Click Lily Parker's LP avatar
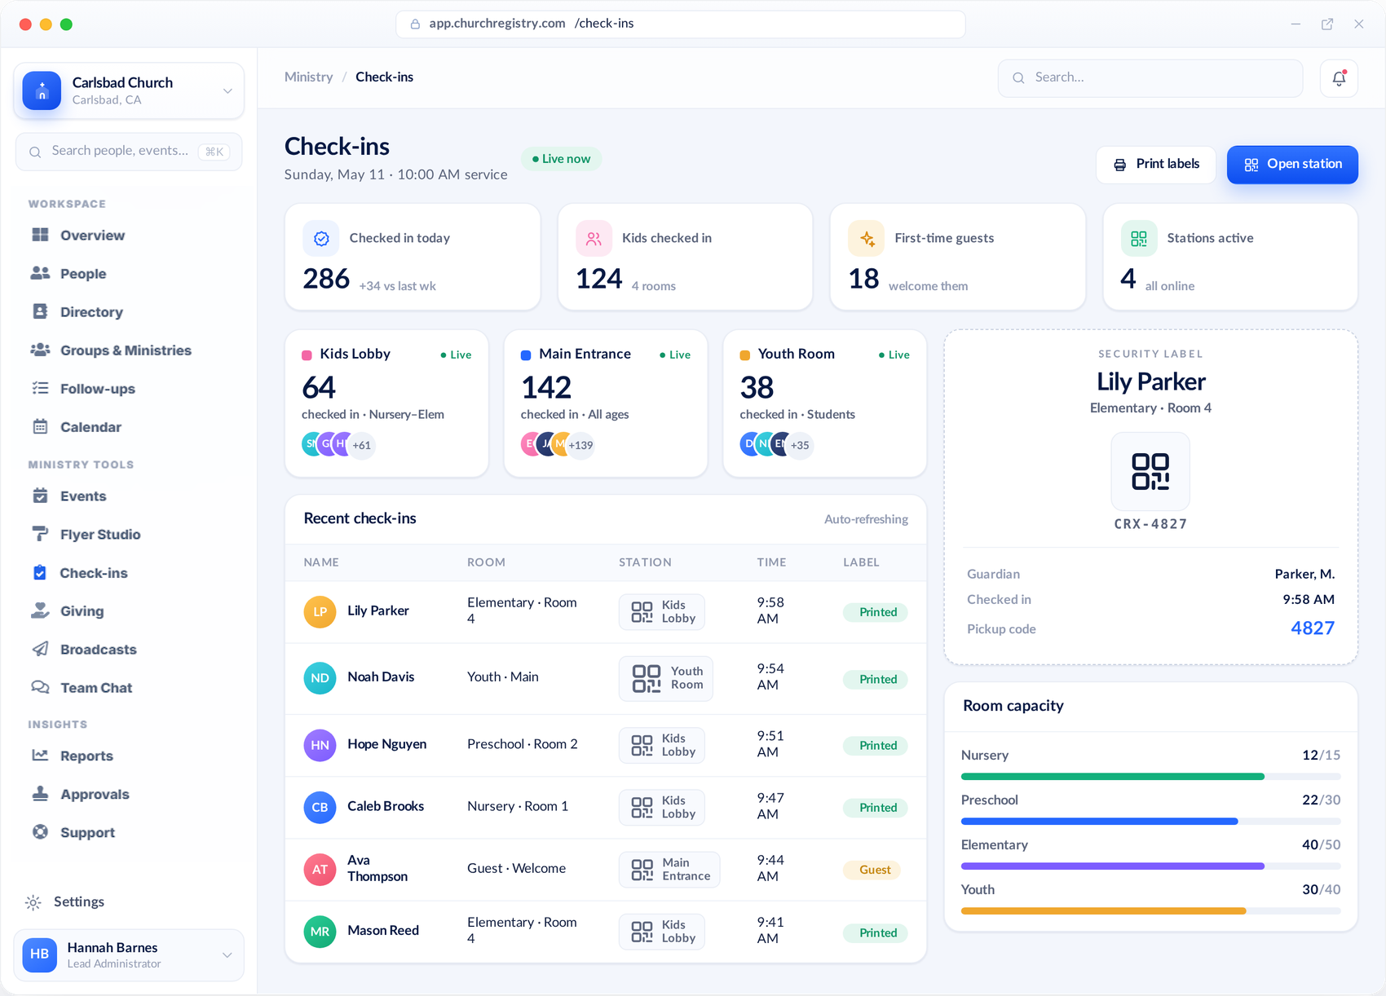The height and width of the screenshot is (996, 1386). [x=320, y=611]
